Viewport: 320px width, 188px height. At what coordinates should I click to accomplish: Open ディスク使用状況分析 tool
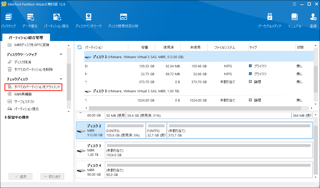(x=123, y=21)
